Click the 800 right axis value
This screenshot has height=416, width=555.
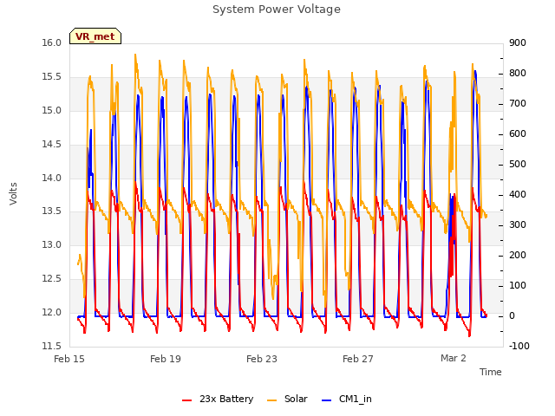tap(518, 73)
